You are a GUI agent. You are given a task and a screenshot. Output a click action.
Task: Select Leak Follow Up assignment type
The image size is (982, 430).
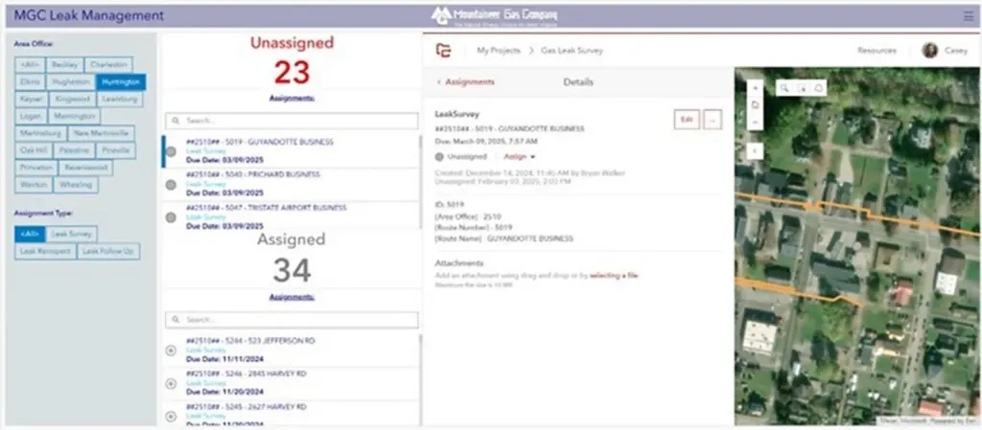pos(108,251)
